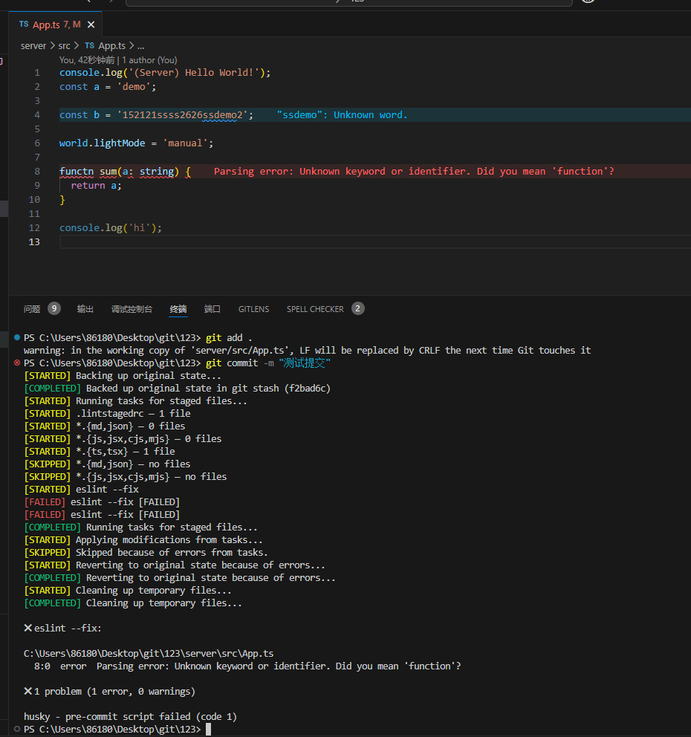Show the 端口 panel tab

213,309
